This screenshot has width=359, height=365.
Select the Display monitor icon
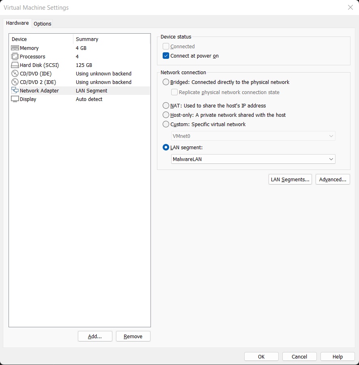click(15, 99)
